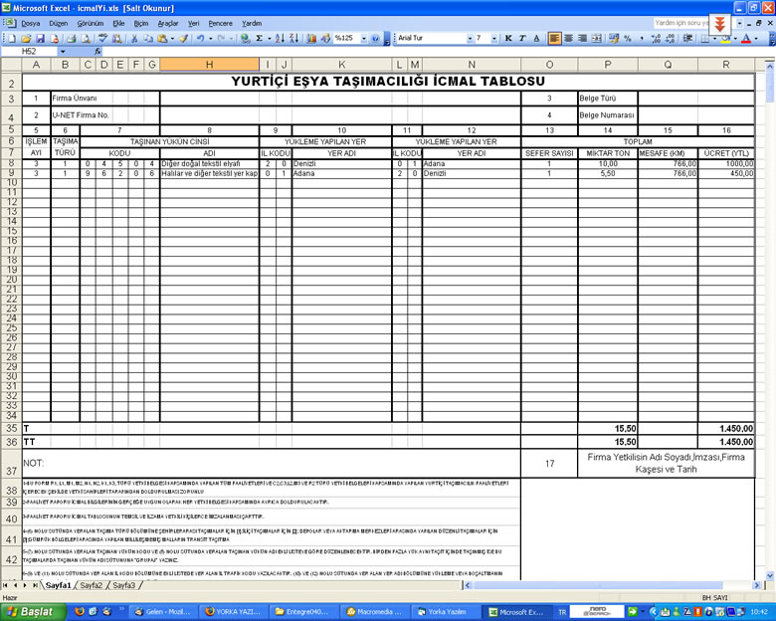
Task: Sort ascending with the A-Z icon
Action: click(280, 38)
